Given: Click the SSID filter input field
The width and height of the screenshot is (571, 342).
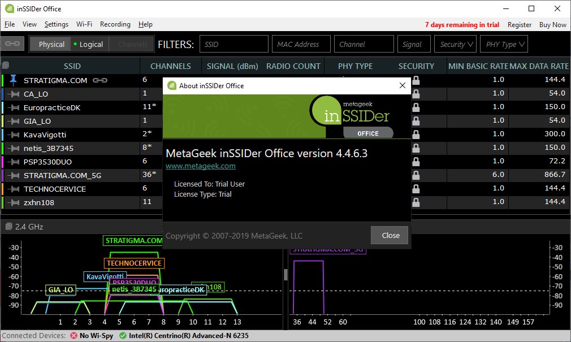Looking at the screenshot, I should (233, 44).
